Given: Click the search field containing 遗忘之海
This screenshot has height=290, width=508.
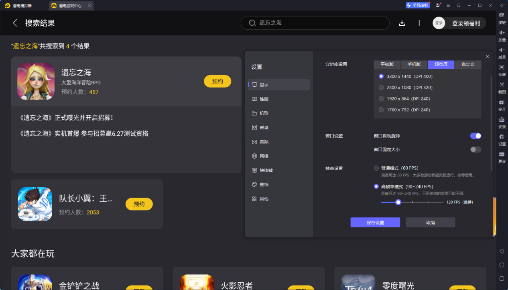Looking at the screenshot, I should coord(315,23).
